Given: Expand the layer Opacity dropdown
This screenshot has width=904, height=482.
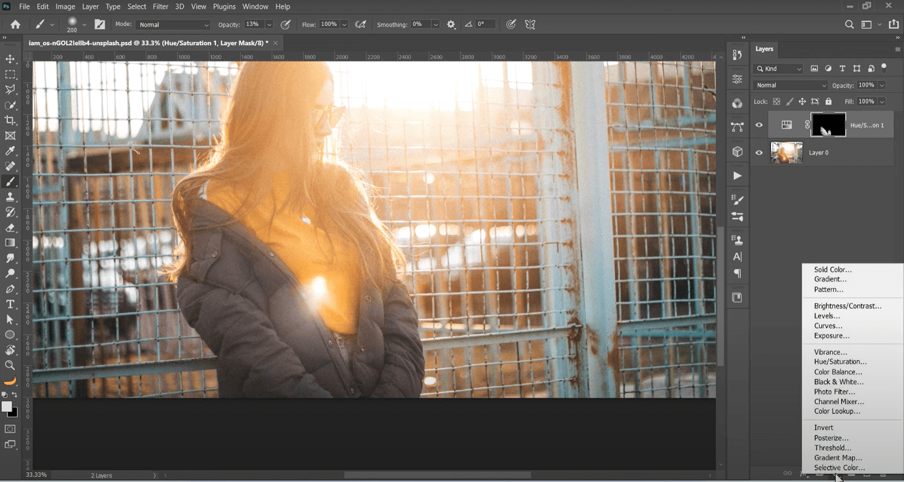Looking at the screenshot, I should [x=881, y=85].
